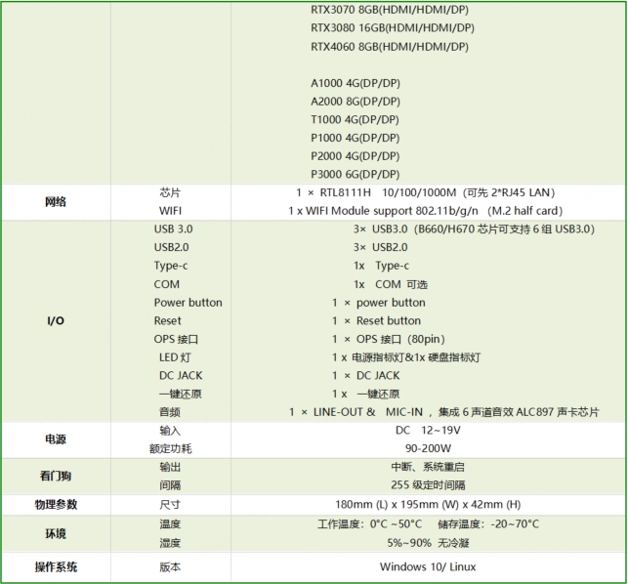Click the WIFI Module support 802.11b/g/n value
The image size is (628, 584).
(426, 211)
